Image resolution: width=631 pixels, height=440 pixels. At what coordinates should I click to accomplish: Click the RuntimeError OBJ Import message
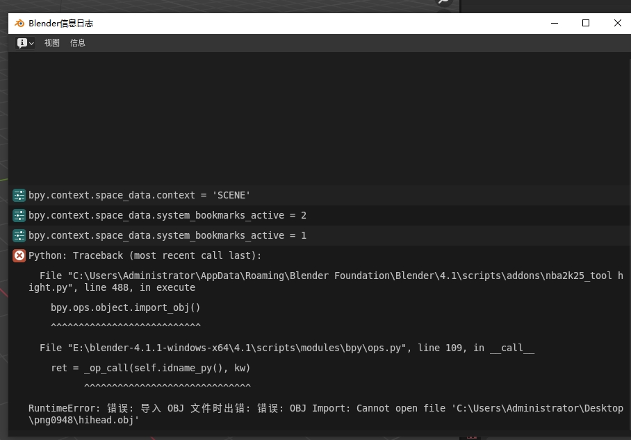click(x=325, y=414)
